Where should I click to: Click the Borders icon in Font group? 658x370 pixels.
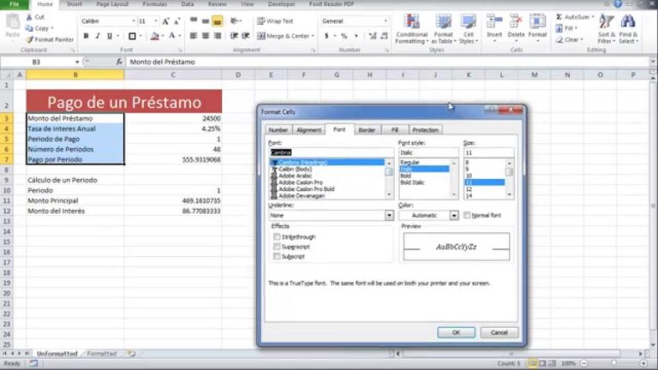132,36
